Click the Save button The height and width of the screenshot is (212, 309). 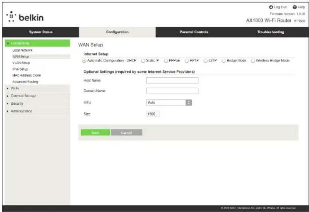tap(95, 133)
